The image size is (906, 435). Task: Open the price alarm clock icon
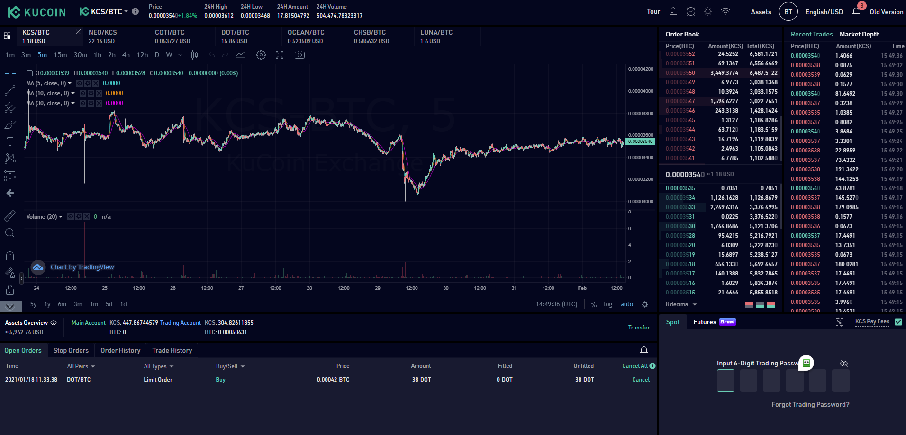pyautogui.click(x=691, y=11)
